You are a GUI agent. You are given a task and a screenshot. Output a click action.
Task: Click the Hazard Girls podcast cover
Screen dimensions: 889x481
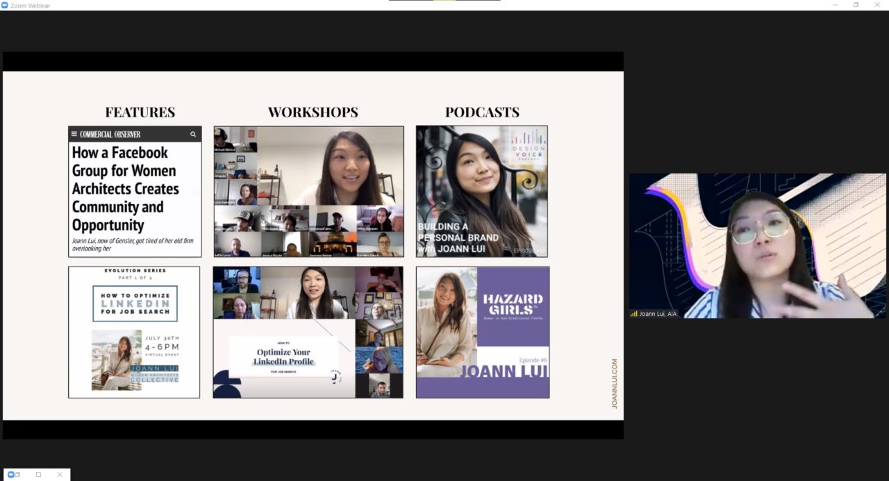(x=482, y=332)
